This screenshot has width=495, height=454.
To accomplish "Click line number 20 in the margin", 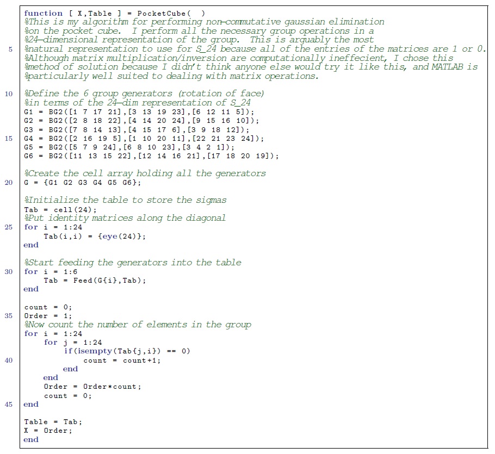I will click(x=9, y=182).
